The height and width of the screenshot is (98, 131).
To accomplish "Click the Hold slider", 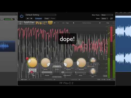I will (81, 72).
